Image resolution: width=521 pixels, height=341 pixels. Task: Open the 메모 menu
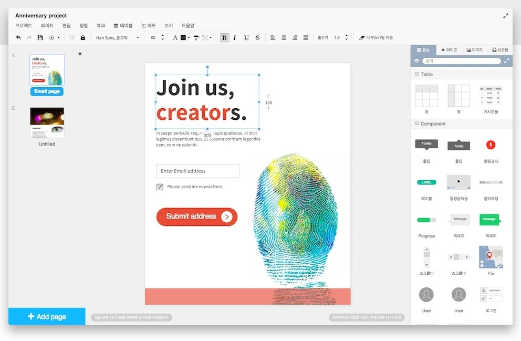tap(148, 26)
